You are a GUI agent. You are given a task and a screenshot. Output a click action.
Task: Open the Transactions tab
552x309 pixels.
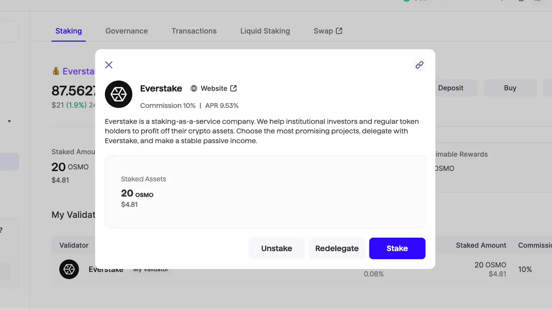(194, 31)
